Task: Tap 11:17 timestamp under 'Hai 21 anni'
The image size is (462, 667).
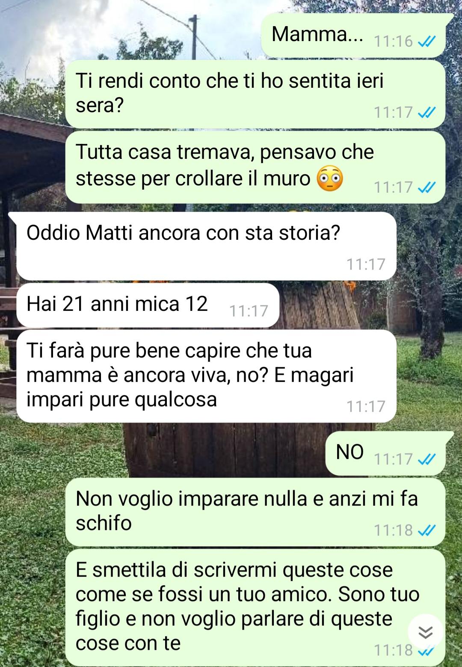Action: [249, 311]
